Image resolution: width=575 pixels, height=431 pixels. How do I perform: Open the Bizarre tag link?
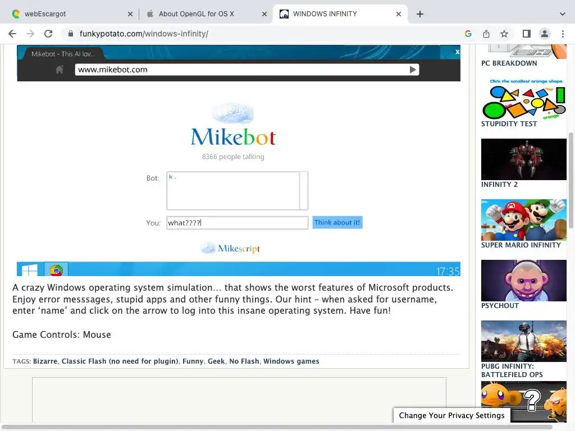tap(45, 361)
